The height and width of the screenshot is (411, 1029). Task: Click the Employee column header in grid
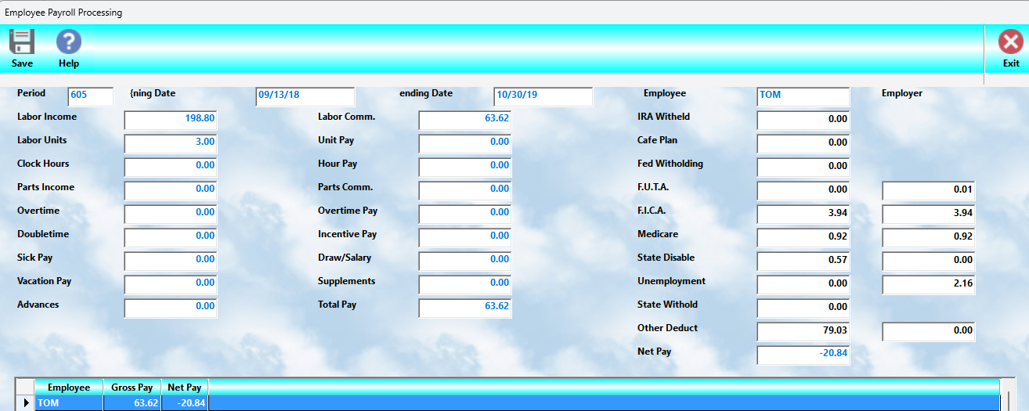[x=69, y=388]
